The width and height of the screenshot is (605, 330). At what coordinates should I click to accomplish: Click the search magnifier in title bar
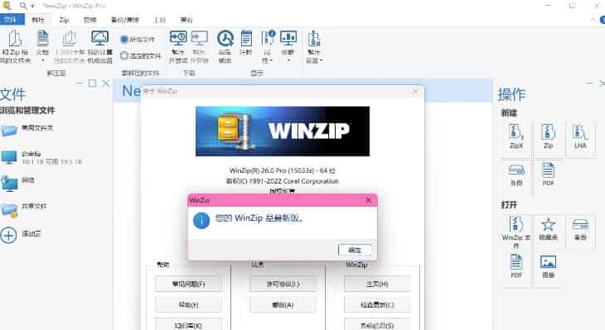point(23,6)
